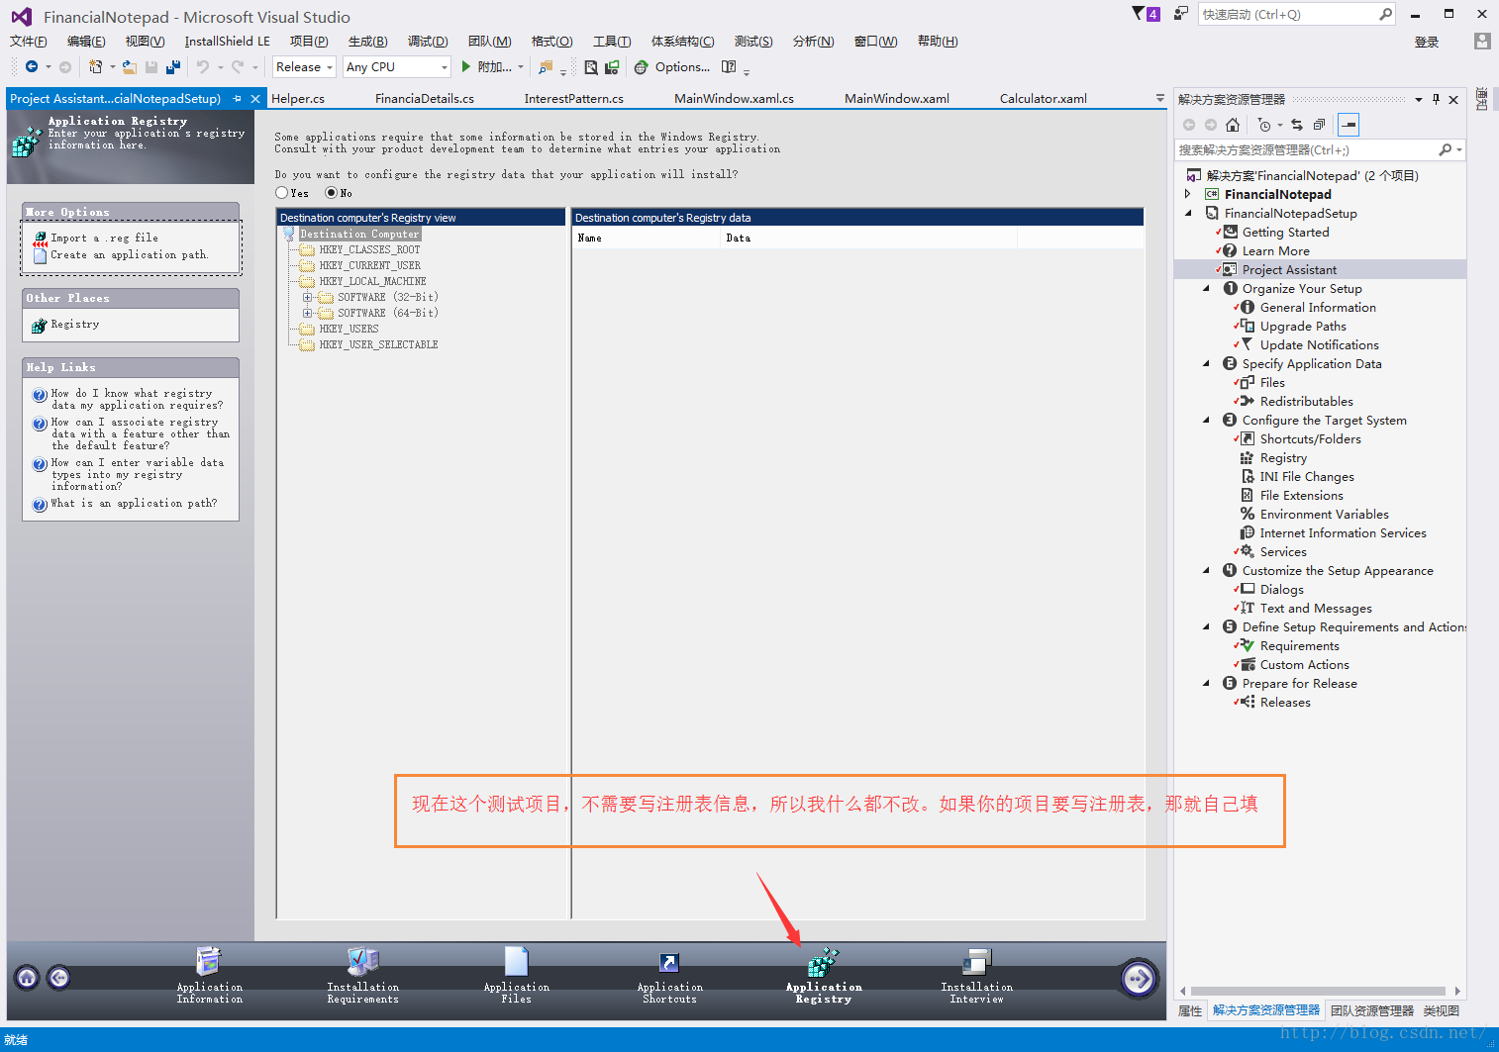Click the Options... toolbar button
Image resolution: width=1499 pixels, height=1052 pixels.
682,67
